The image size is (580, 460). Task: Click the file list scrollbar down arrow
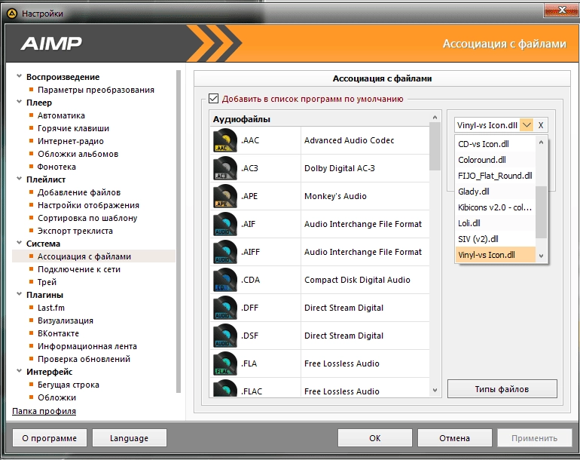coord(435,390)
